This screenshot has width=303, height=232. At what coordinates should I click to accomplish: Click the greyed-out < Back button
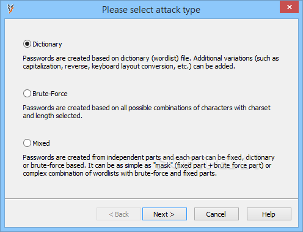(119, 214)
